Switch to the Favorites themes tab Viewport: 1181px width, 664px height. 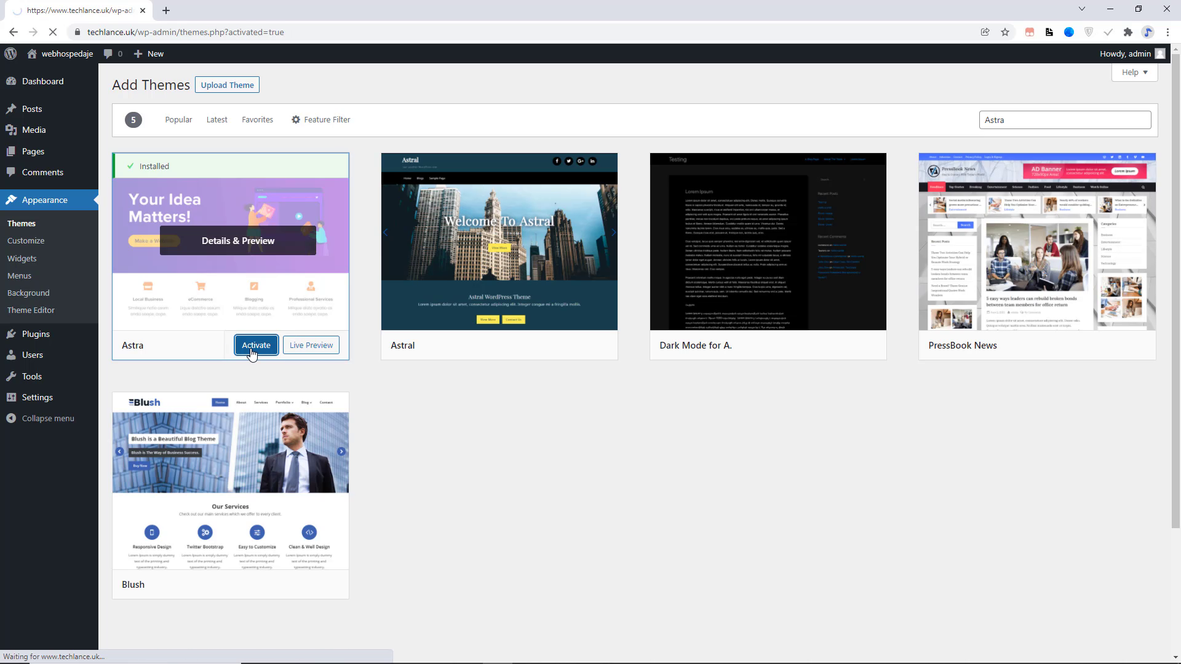tap(257, 119)
